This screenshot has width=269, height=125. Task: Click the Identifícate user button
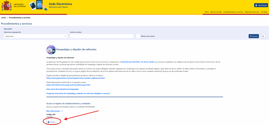[261, 5]
